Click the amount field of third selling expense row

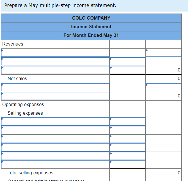[x=128, y=139]
